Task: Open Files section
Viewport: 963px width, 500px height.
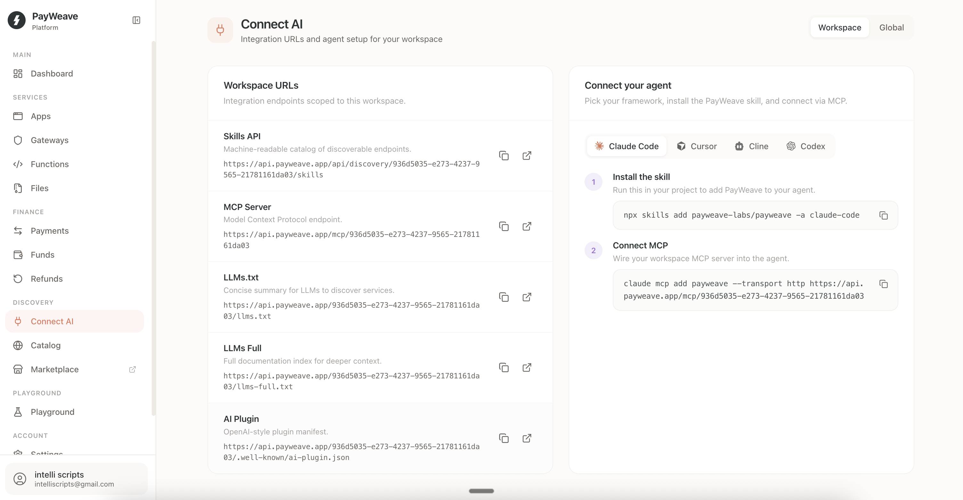Action: (x=75, y=188)
